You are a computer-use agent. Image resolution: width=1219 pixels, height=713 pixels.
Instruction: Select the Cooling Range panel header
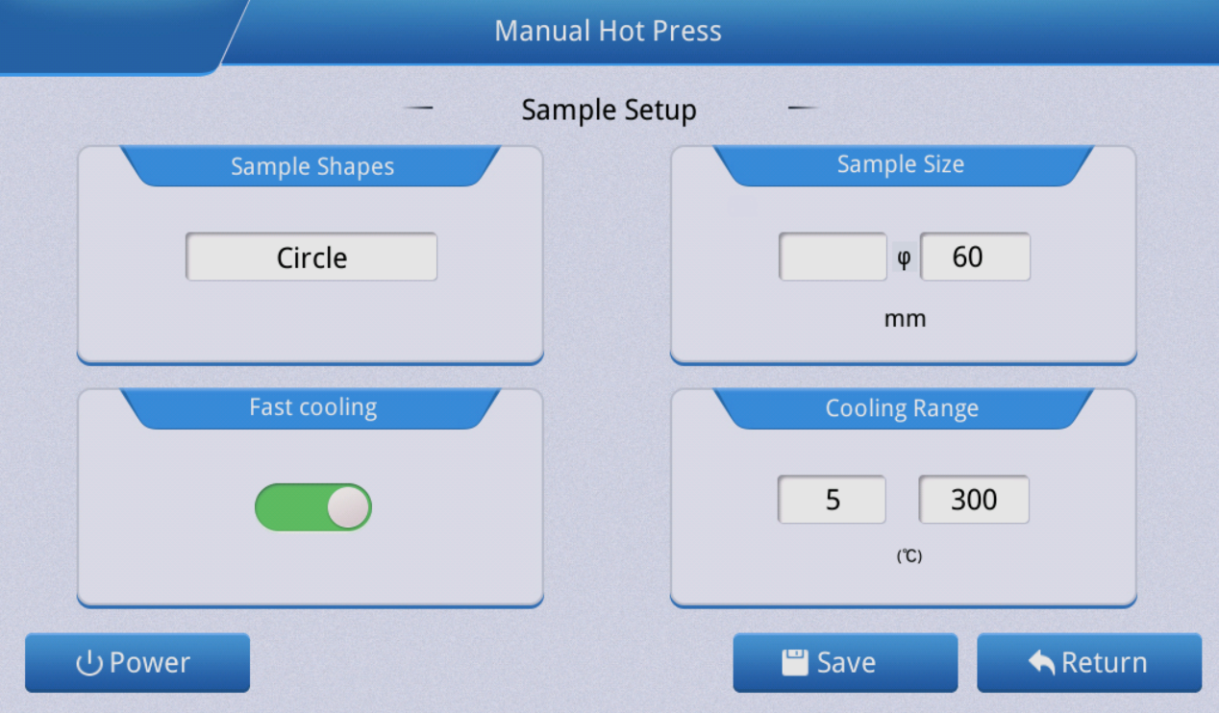pos(902,408)
